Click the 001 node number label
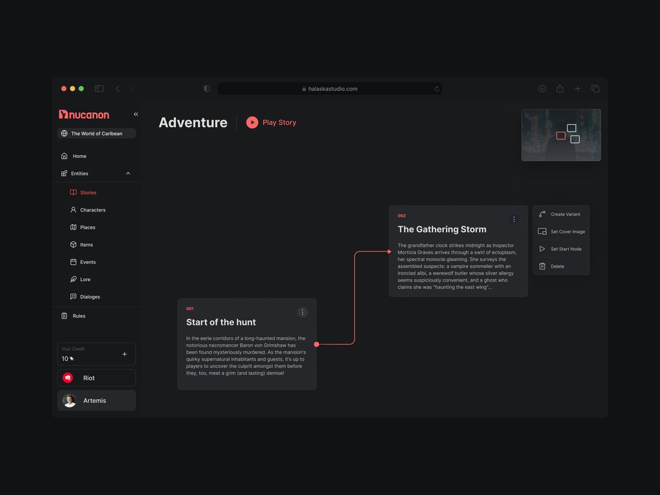 [x=190, y=309]
